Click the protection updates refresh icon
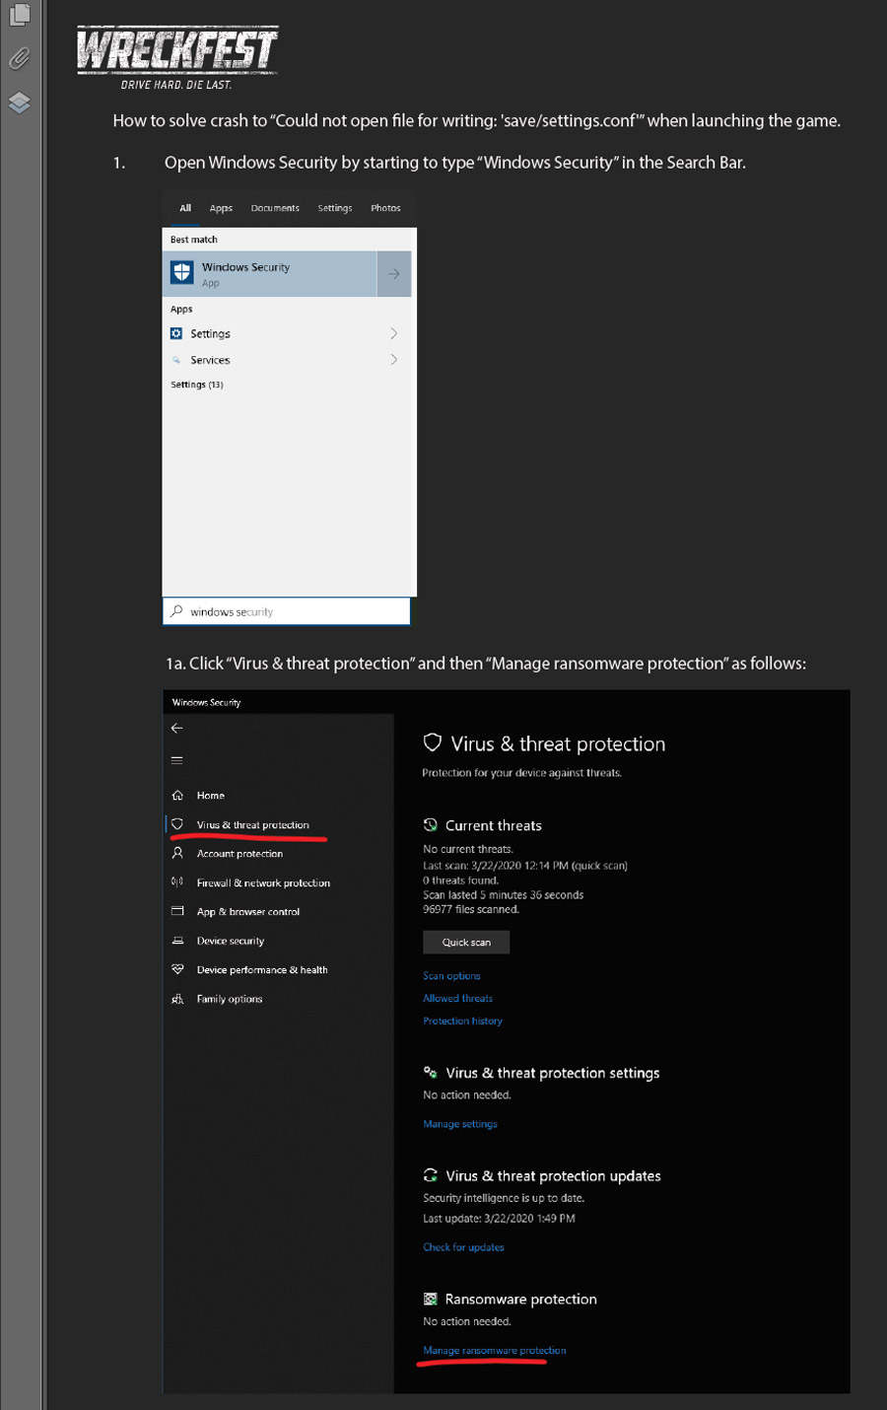The width and height of the screenshot is (887, 1410). tap(431, 1175)
